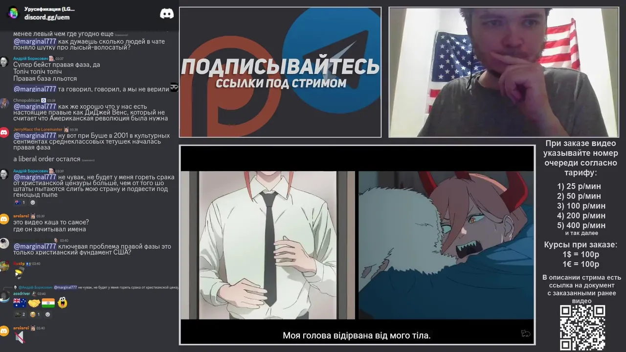Viewport: 626px width, 352px height.
Task: Open JerryMacc the Loremaster's Discord avatar
Action: point(4,132)
